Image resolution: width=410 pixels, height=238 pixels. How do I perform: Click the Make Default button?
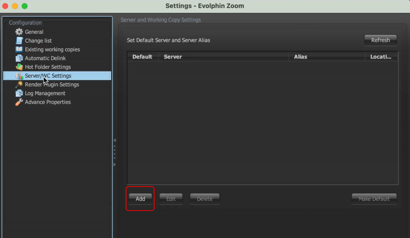pos(374,199)
